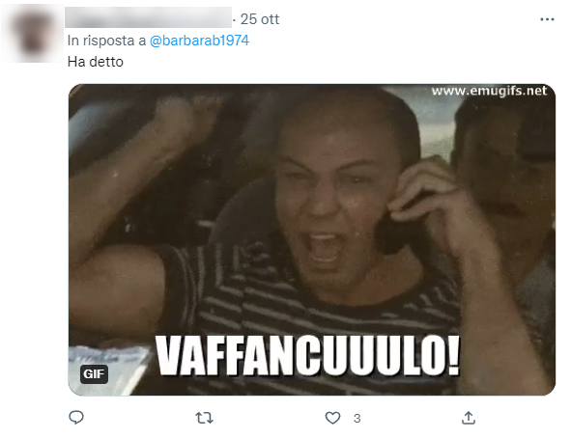Click the like count number 3
The image size is (571, 439).
click(357, 419)
